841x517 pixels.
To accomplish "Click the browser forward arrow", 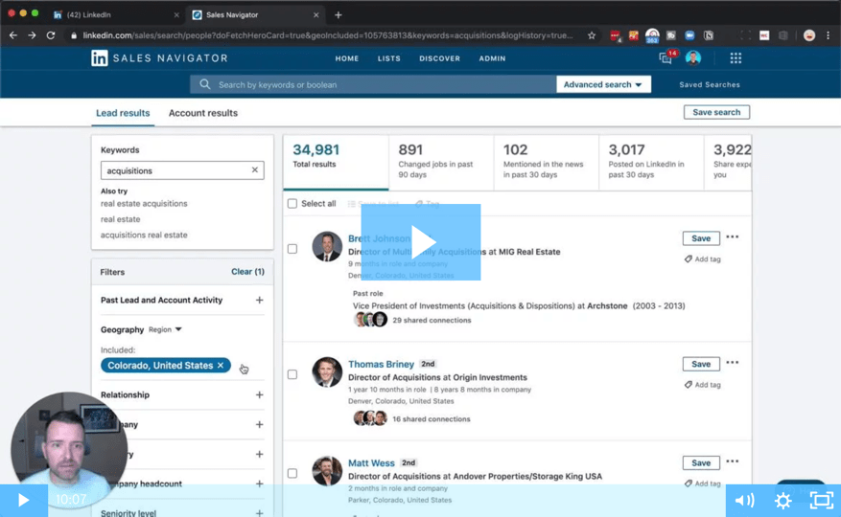I will click(x=33, y=35).
